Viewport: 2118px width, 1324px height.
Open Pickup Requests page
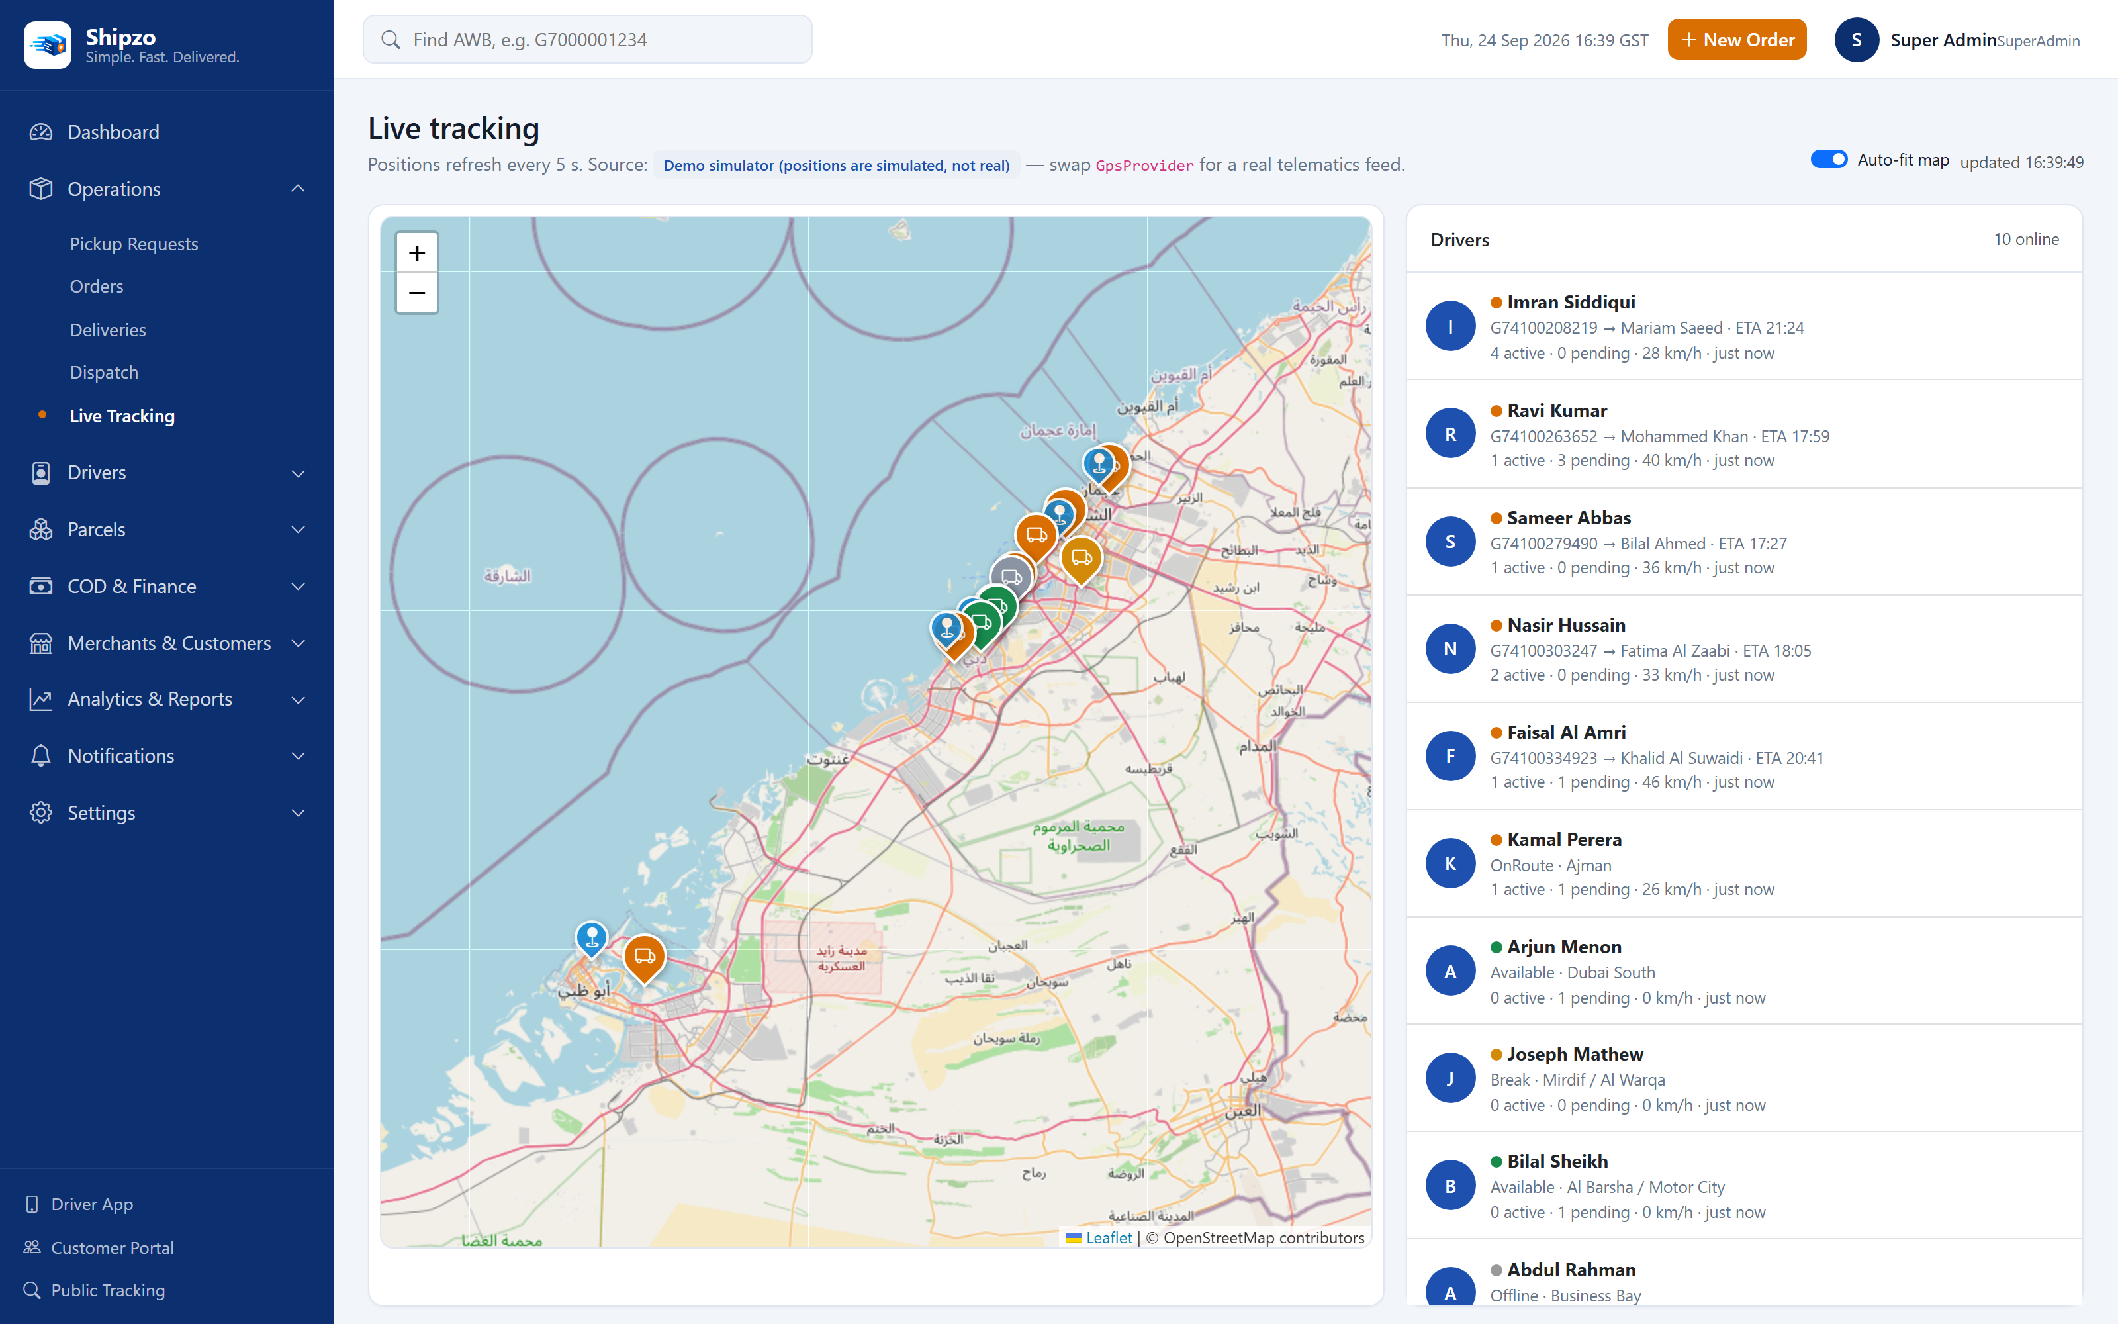(134, 244)
